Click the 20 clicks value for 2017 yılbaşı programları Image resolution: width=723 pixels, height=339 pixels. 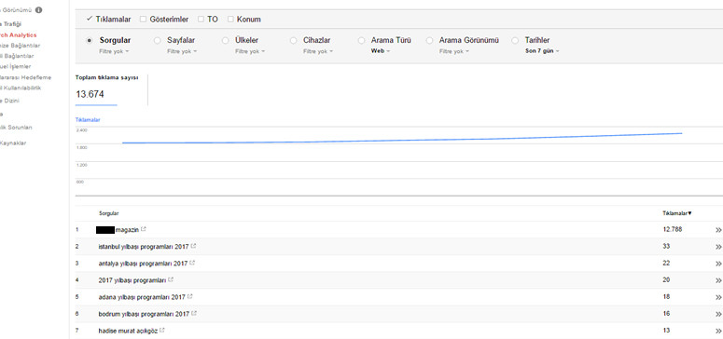tap(666, 279)
